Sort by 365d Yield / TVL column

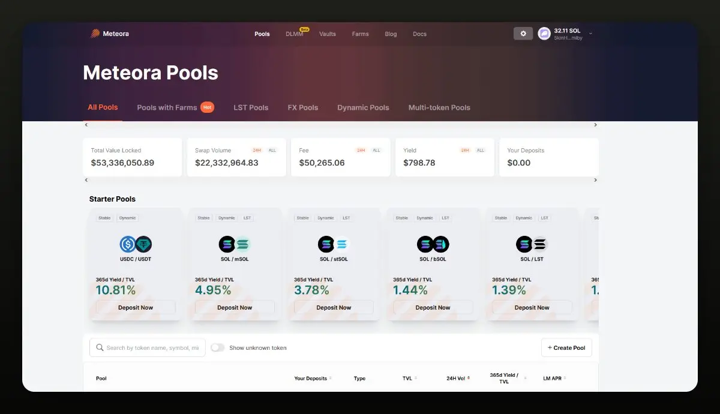pos(508,378)
